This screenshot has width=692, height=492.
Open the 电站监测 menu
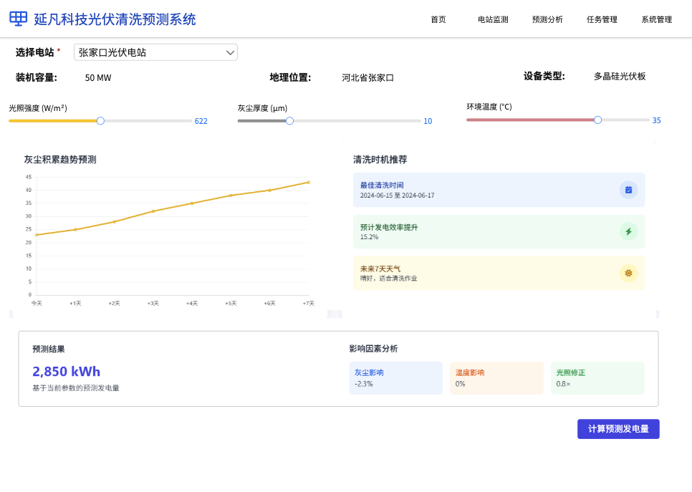(x=493, y=19)
